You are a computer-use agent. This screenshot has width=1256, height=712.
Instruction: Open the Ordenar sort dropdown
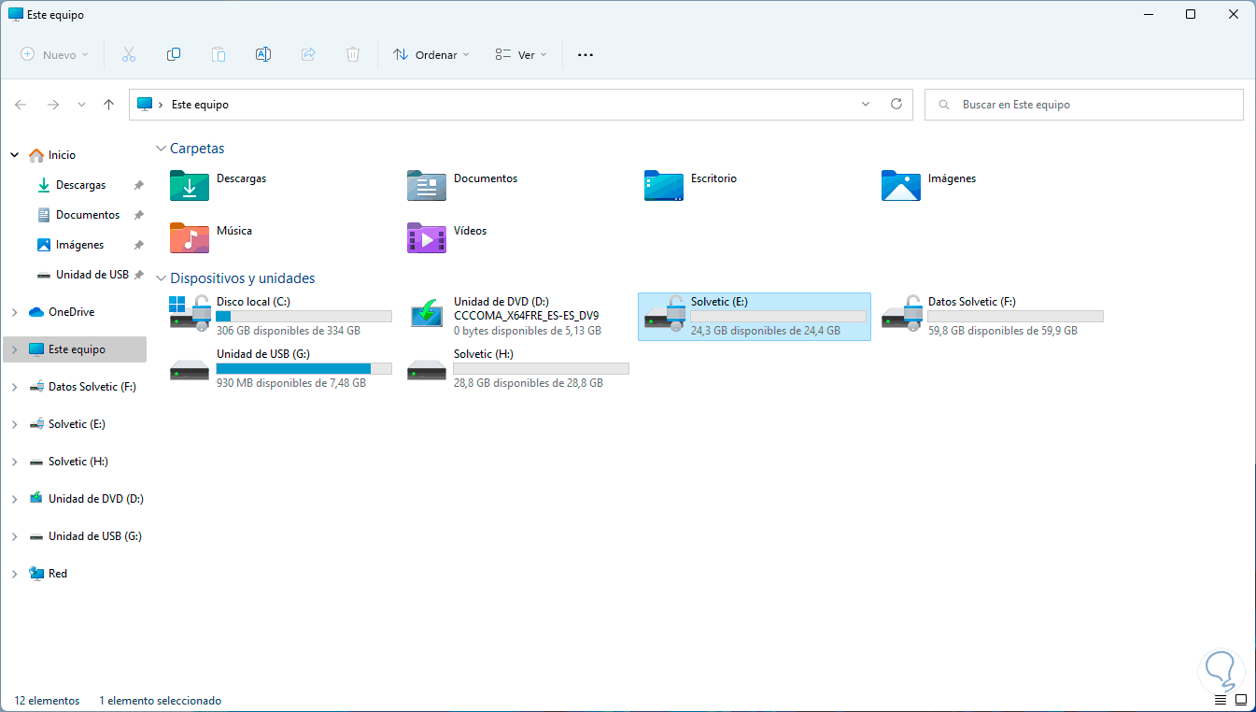tap(430, 55)
